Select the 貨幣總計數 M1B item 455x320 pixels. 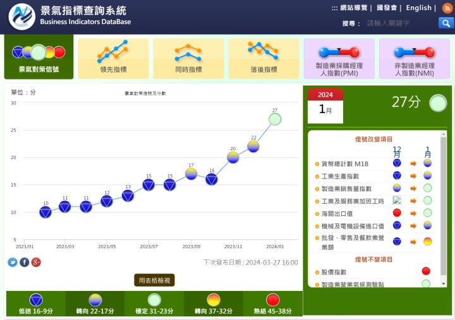click(x=345, y=164)
